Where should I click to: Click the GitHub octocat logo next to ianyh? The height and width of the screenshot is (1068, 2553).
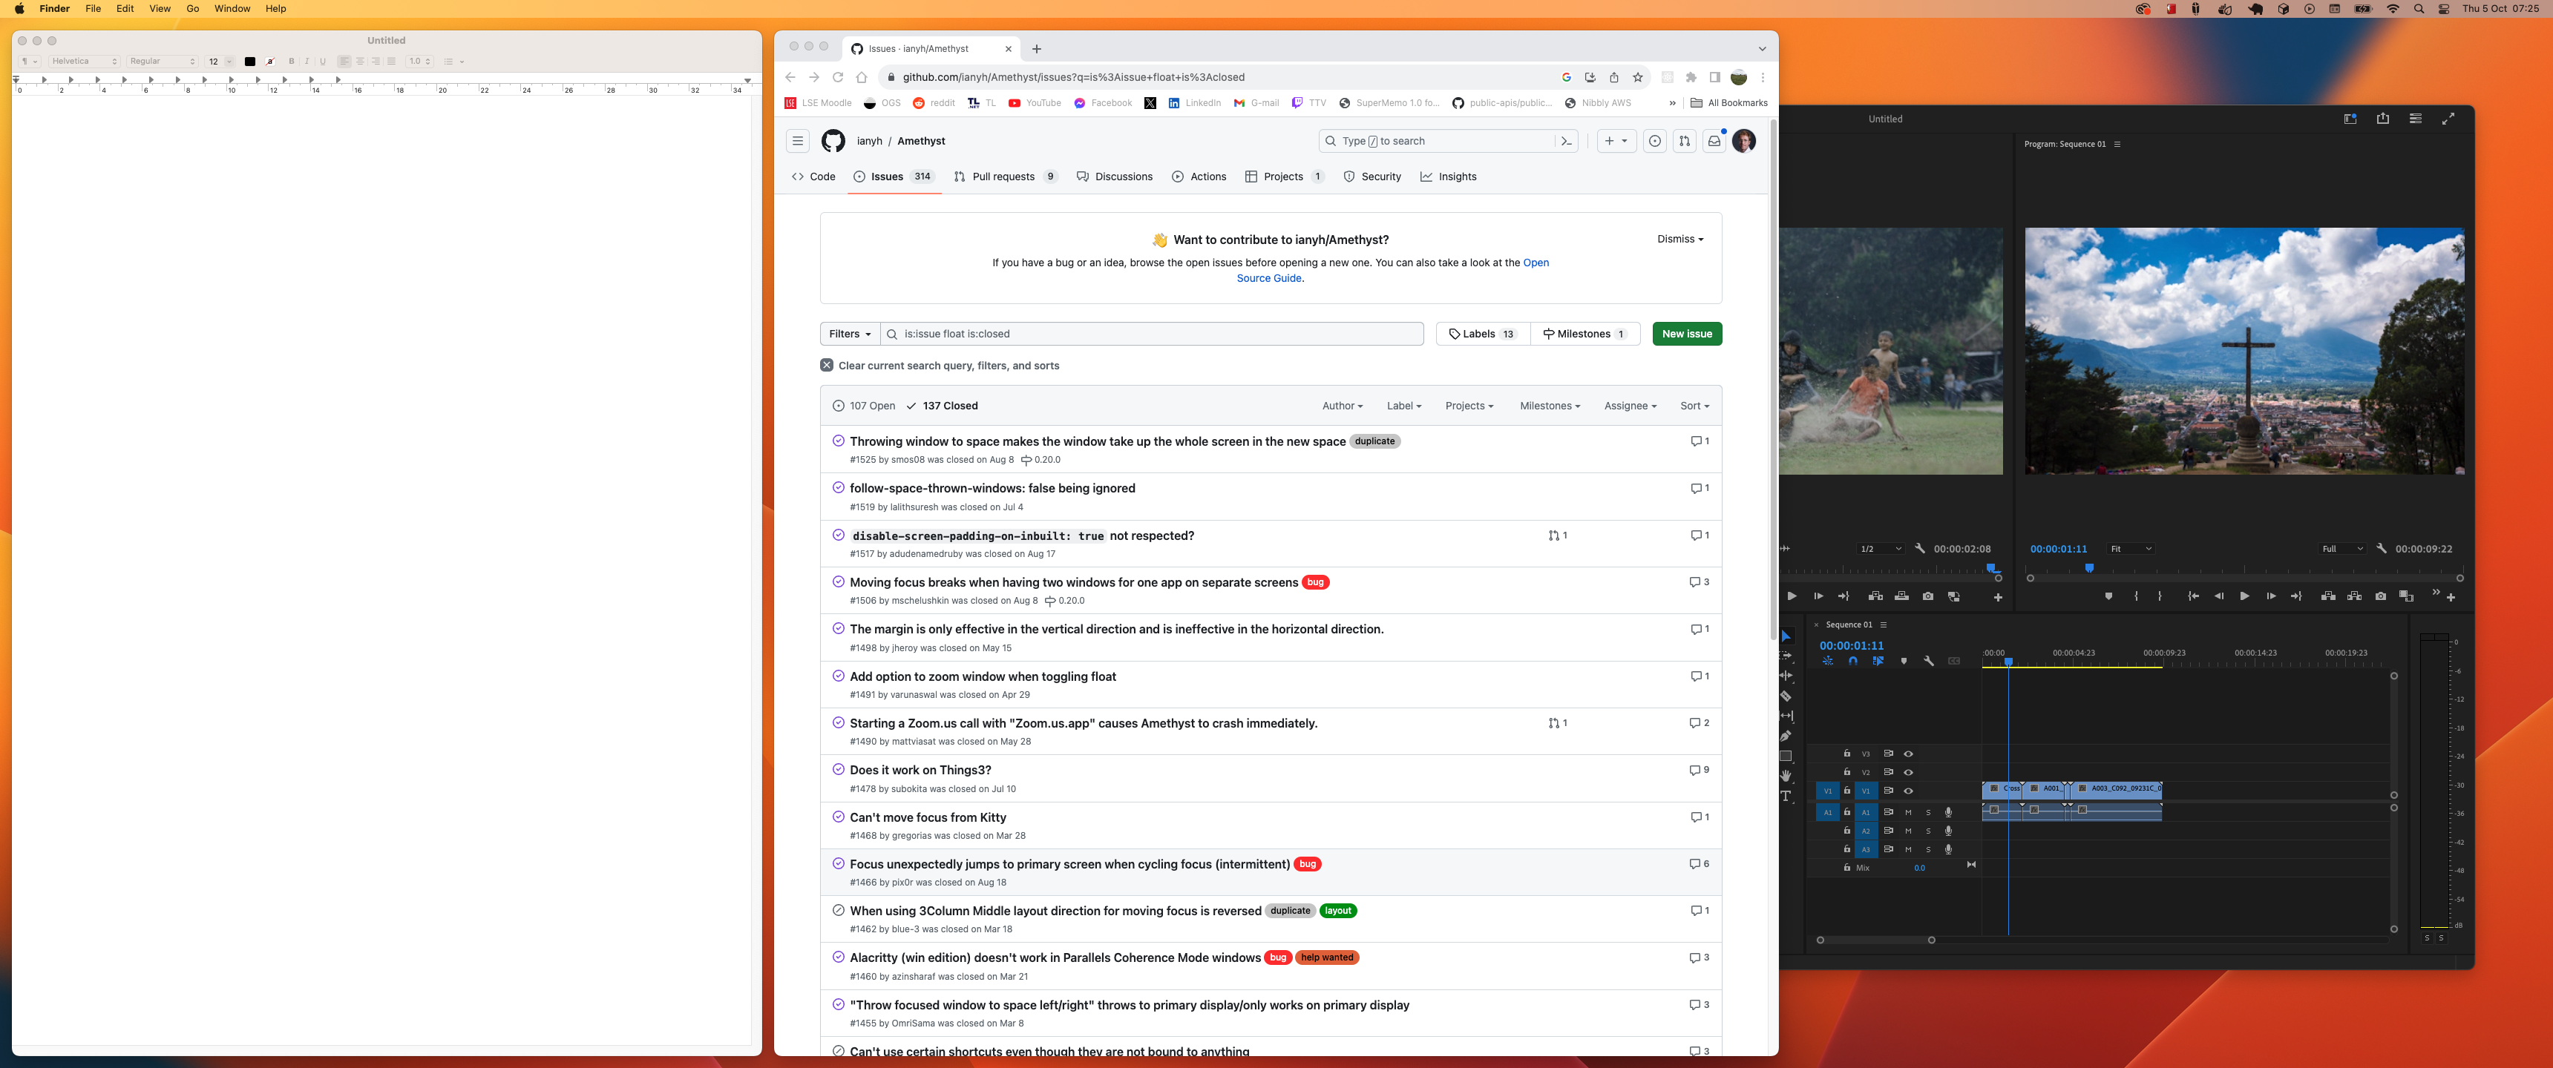833,141
